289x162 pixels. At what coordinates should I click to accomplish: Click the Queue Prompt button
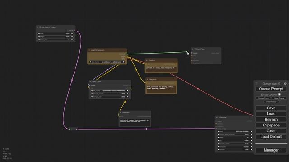pyautogui.click(x=271, y=89)
